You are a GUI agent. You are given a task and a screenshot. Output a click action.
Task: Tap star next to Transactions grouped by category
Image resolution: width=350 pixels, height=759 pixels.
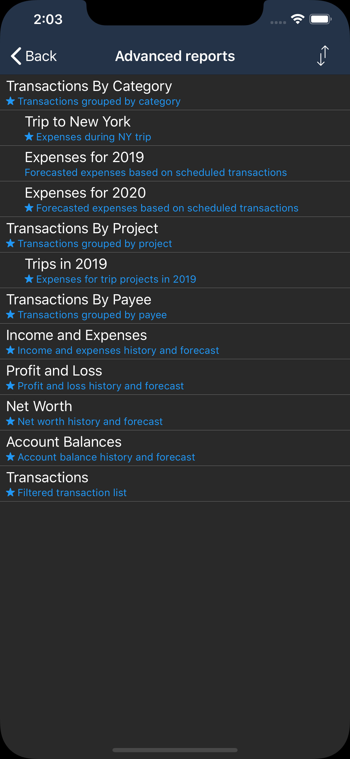[11, 101]
